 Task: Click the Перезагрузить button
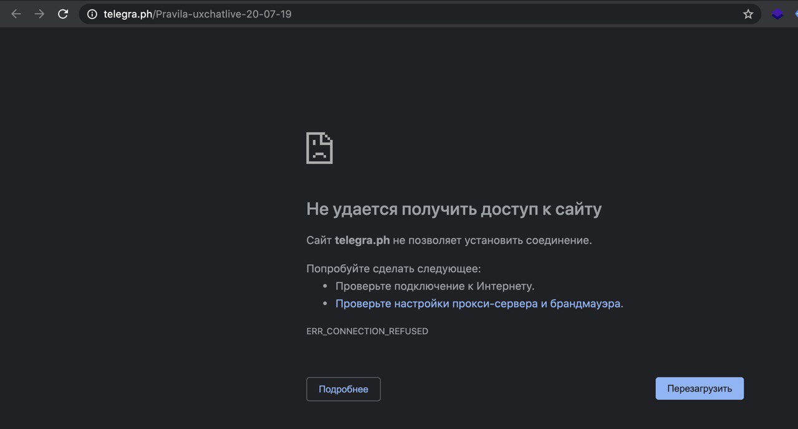[x=699, y=389]
